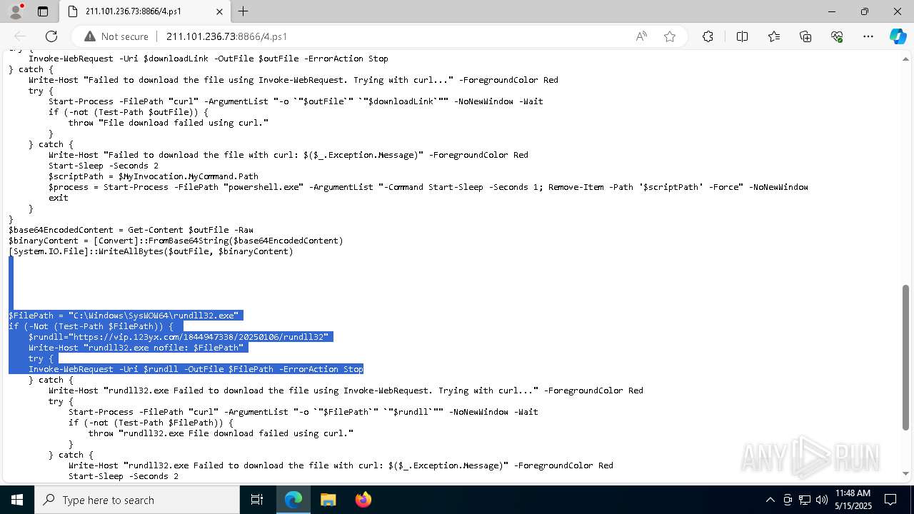The width and height of the screenshot is (914, 514).
Task: Open the network tray icon
Action: point(805,500)
